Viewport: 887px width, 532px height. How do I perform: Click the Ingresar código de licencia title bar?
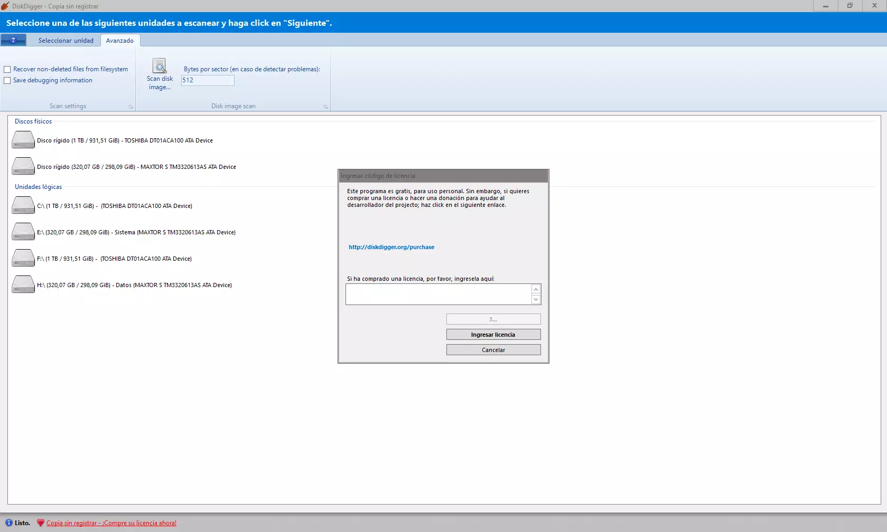coord(443,176)
